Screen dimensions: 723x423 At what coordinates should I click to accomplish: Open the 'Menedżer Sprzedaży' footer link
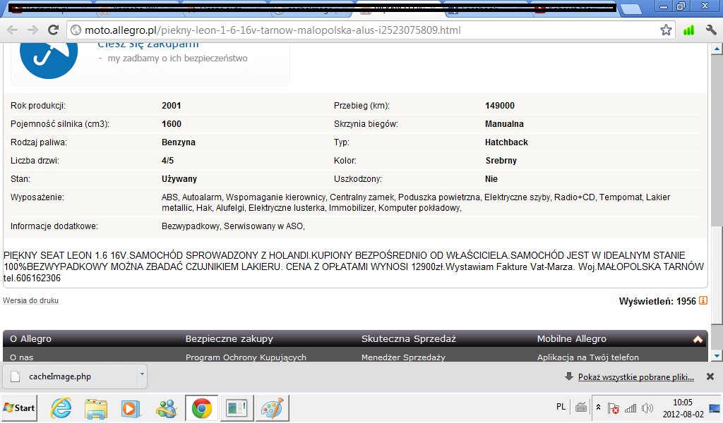tap(403, 357)
